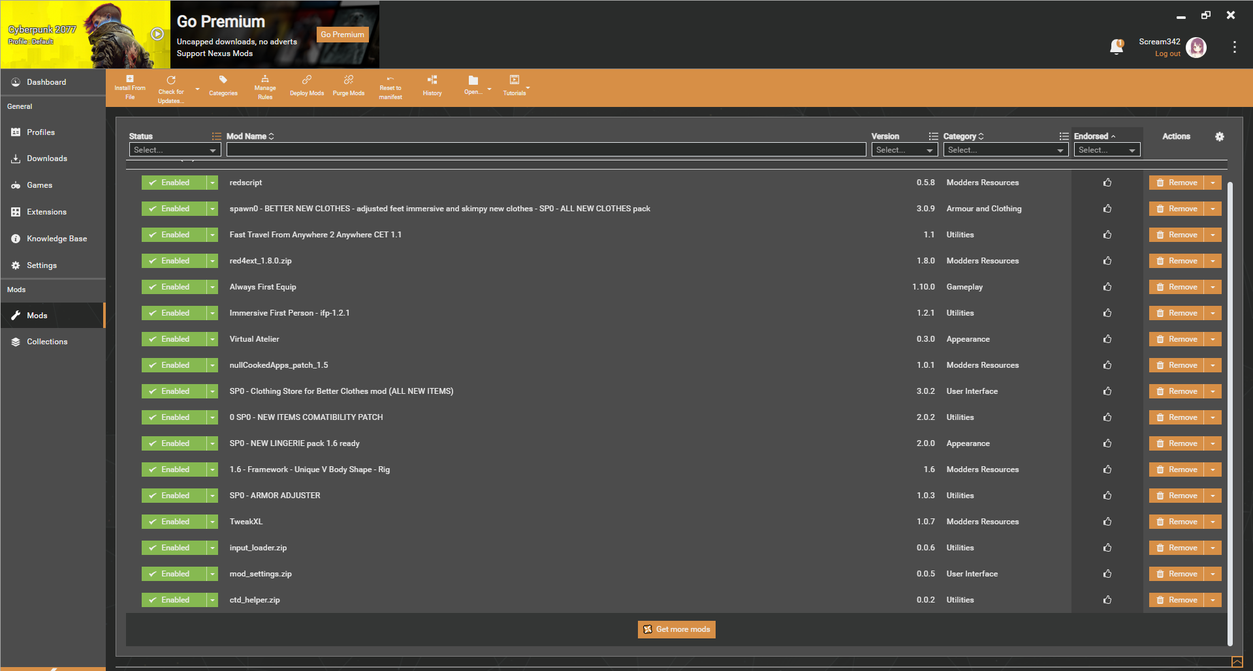1253x671 pixels.
Task: Endorse mod_settings.zip thumbs-up
Action: [x=1107, y=574]
